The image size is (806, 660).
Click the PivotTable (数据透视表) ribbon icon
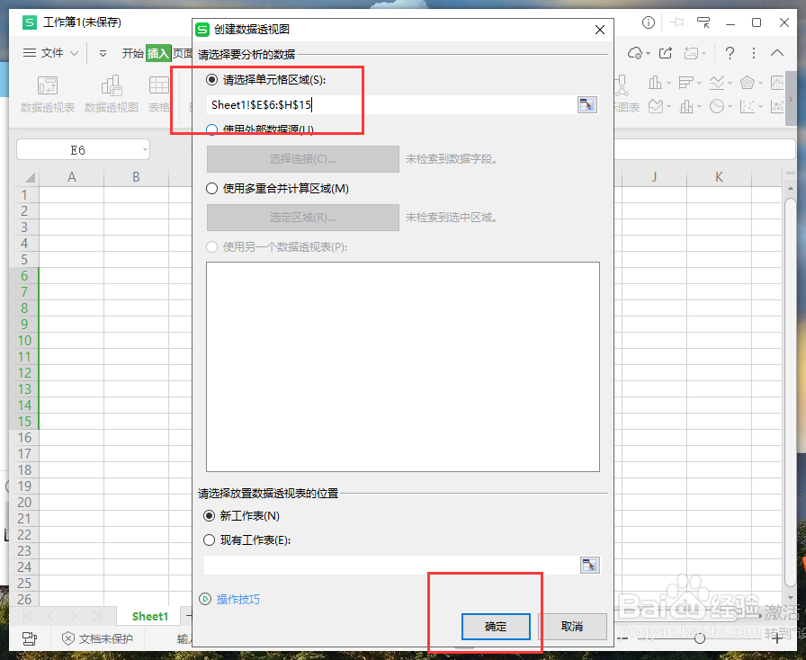click(x=48, y=85)
